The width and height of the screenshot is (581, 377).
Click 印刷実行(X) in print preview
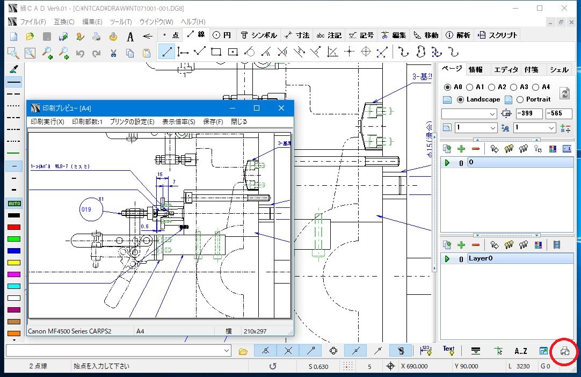[x=47, y=121]
